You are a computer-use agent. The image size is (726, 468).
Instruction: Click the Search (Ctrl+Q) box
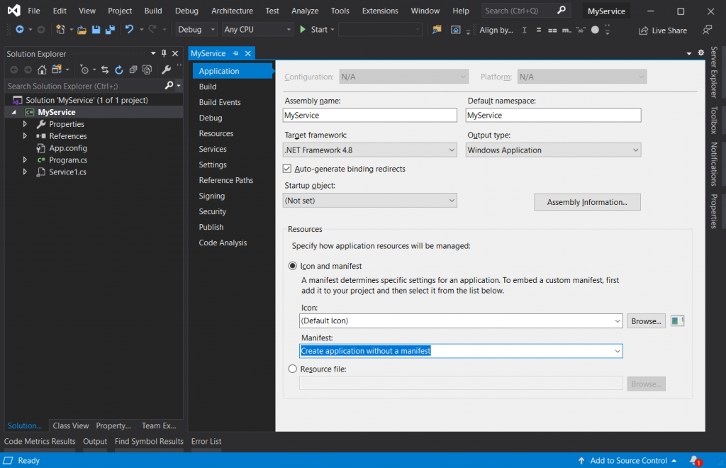[525, 11]
